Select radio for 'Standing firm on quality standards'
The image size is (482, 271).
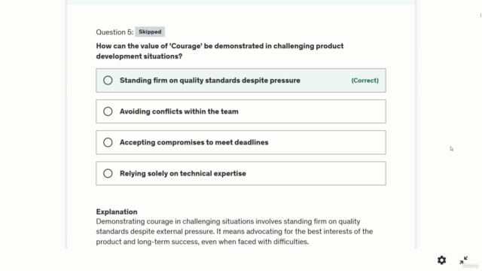click(x=108, y=81)
